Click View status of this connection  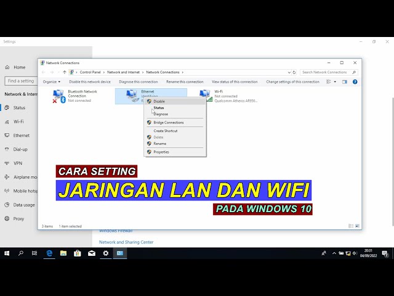coord(235,82)
